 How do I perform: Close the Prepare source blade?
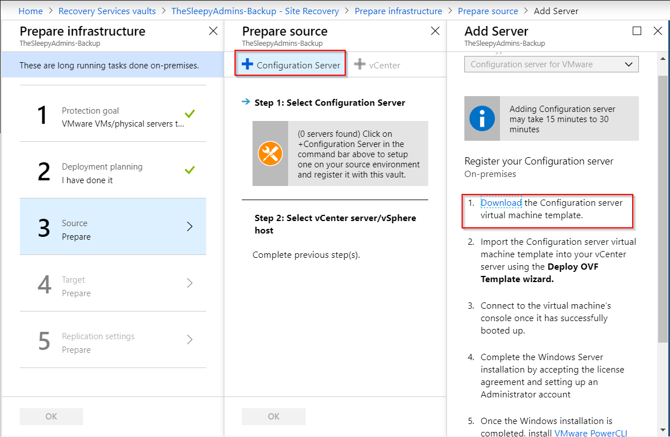(x=435, y=31)
